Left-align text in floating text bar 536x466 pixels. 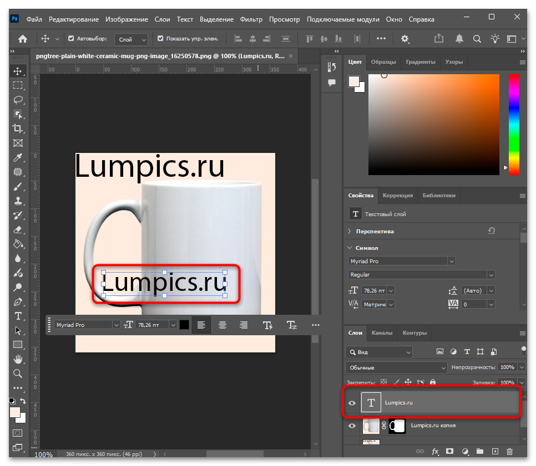tap(201, 325)
